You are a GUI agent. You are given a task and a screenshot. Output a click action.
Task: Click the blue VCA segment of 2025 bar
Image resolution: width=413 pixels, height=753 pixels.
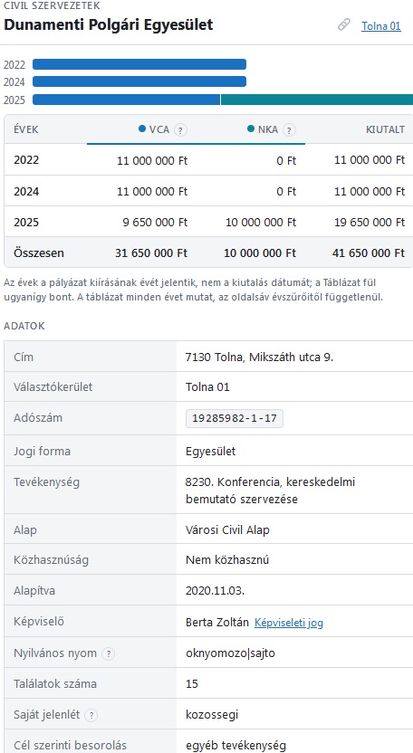(127, 100)
